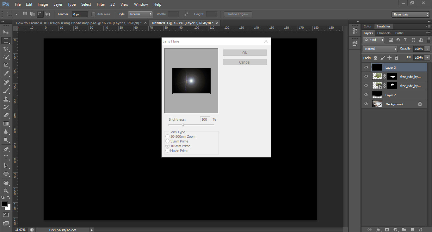Select the Ellipse shape tool

(x=6, y=174)
